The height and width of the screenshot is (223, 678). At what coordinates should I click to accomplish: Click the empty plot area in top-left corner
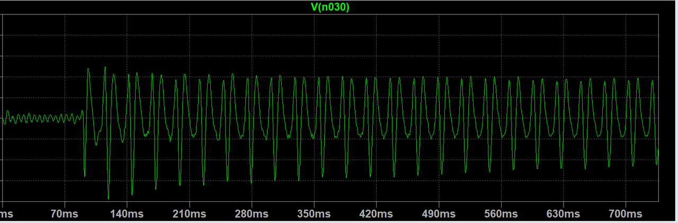[32, 32]
